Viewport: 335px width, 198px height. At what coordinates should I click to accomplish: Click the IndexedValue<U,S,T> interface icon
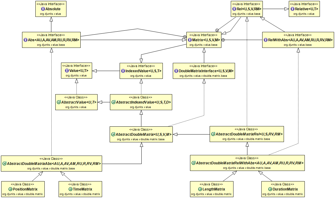pos(123,71)
